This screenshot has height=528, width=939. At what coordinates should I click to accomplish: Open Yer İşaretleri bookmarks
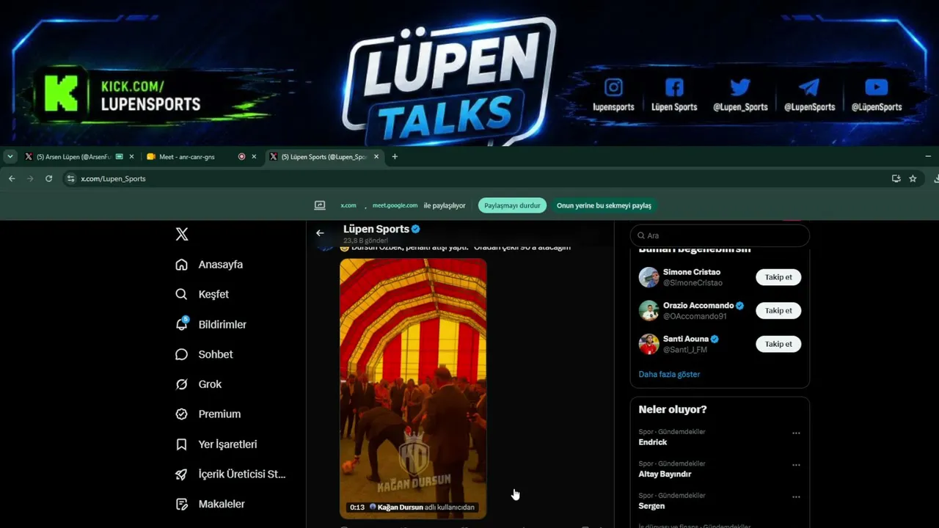(216, 444)
